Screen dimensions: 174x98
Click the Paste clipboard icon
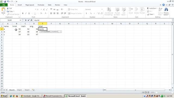3,10
